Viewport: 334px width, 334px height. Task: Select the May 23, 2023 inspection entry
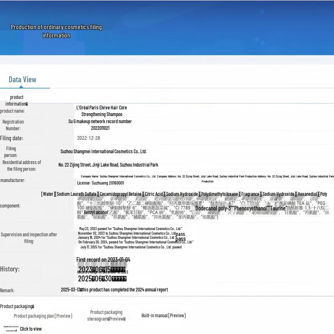[x=130, y=229]
